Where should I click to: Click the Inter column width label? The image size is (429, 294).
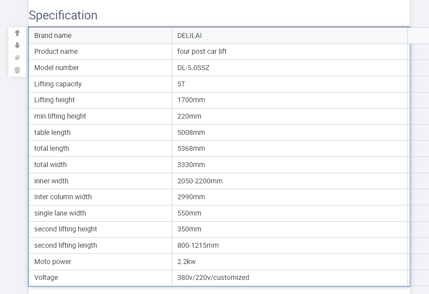tap(63, 197)
